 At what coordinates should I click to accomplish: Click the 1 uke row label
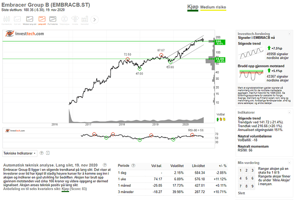pyautogui.click(x=122, y=179)
